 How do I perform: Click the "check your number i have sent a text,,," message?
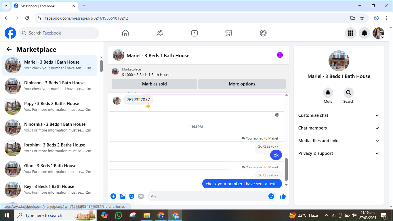[x=242, y=184]
